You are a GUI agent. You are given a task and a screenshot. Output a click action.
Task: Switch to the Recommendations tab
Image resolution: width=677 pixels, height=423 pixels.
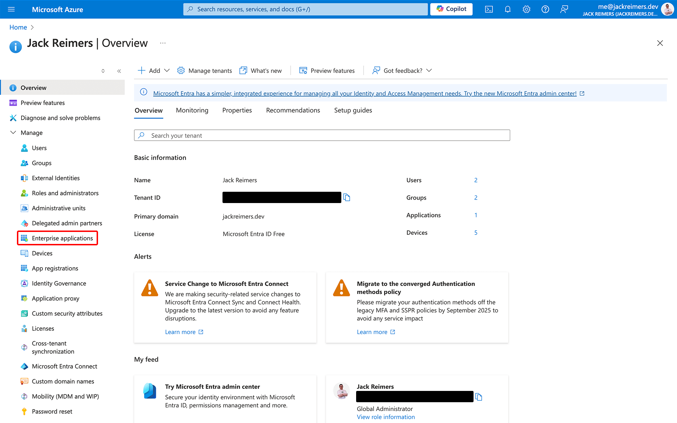point(293,110)
